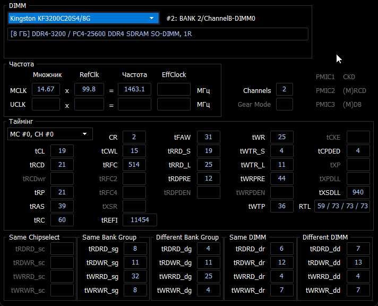Open the Kingston KF3200C20S4/8G DIMM dropdown
378x306 pixels.
[x=84, y=19]
